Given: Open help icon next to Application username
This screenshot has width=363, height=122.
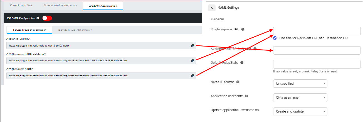Looking at the screenshot, I should [x=246, y=96].
